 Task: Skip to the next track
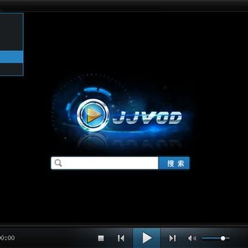point(172,238)
